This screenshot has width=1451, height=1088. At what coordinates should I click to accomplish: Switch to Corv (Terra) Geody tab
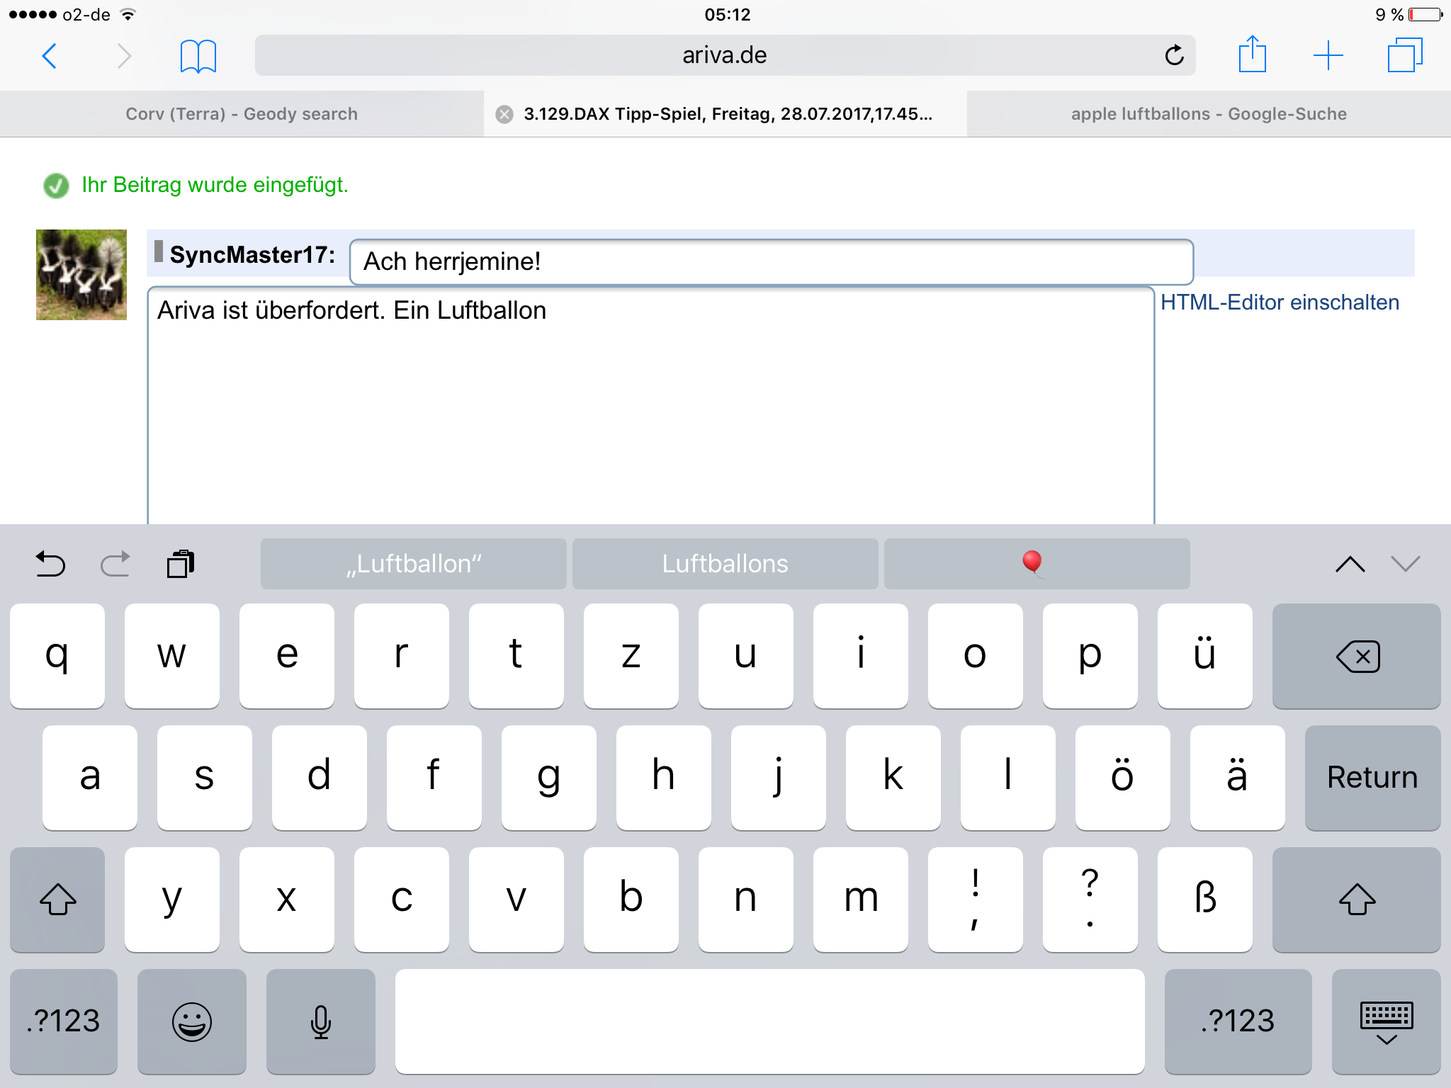242,114
